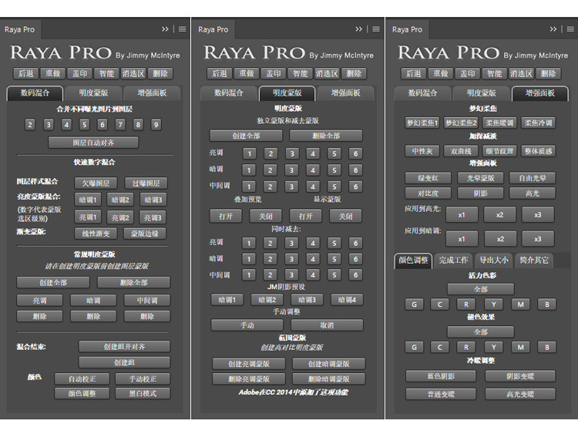The height and width of the screenshot is (434, 578).
Task: Apply 亮调3 luminosity blend in left panel
Action: (153, 217)
